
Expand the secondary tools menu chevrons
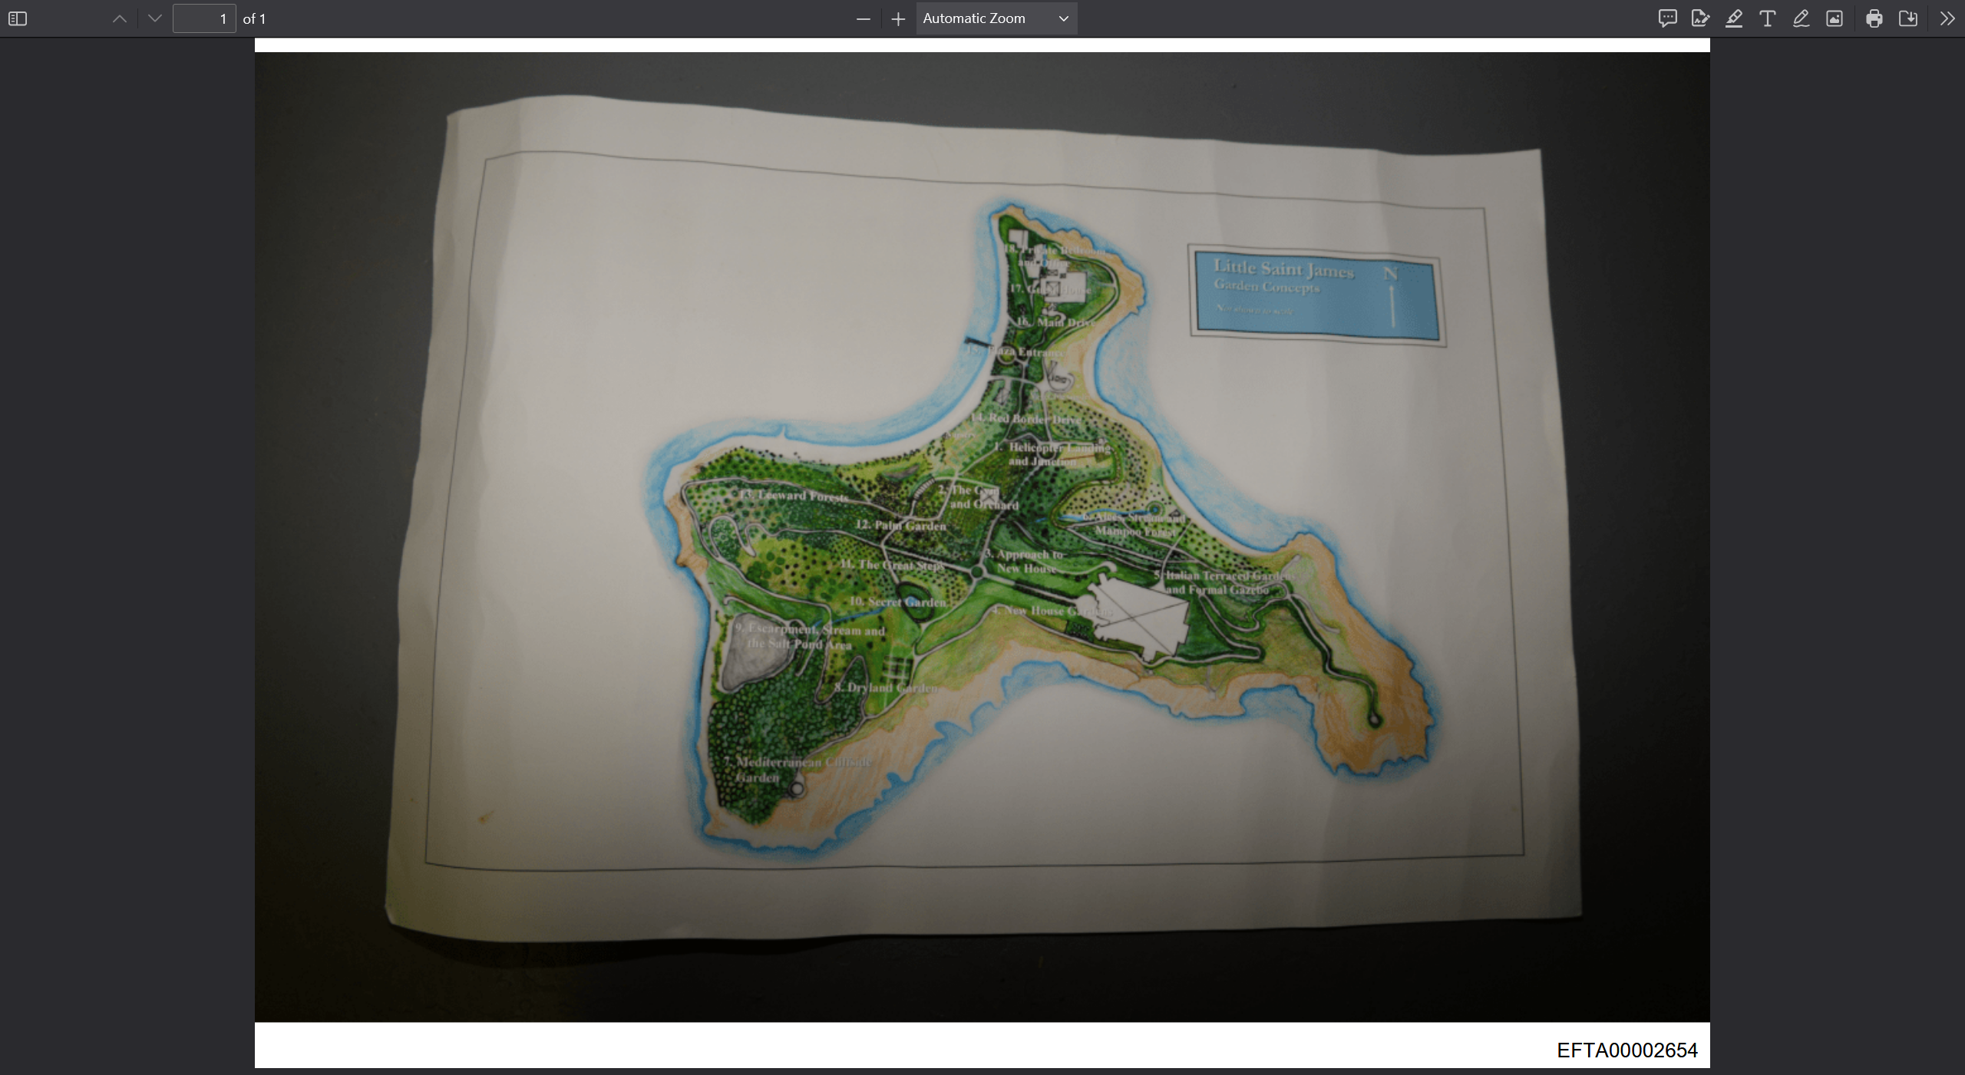point(1947,18)
